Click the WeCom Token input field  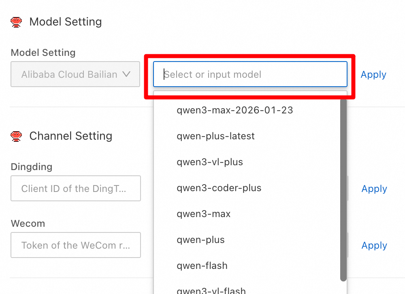(x=76, y=245)
